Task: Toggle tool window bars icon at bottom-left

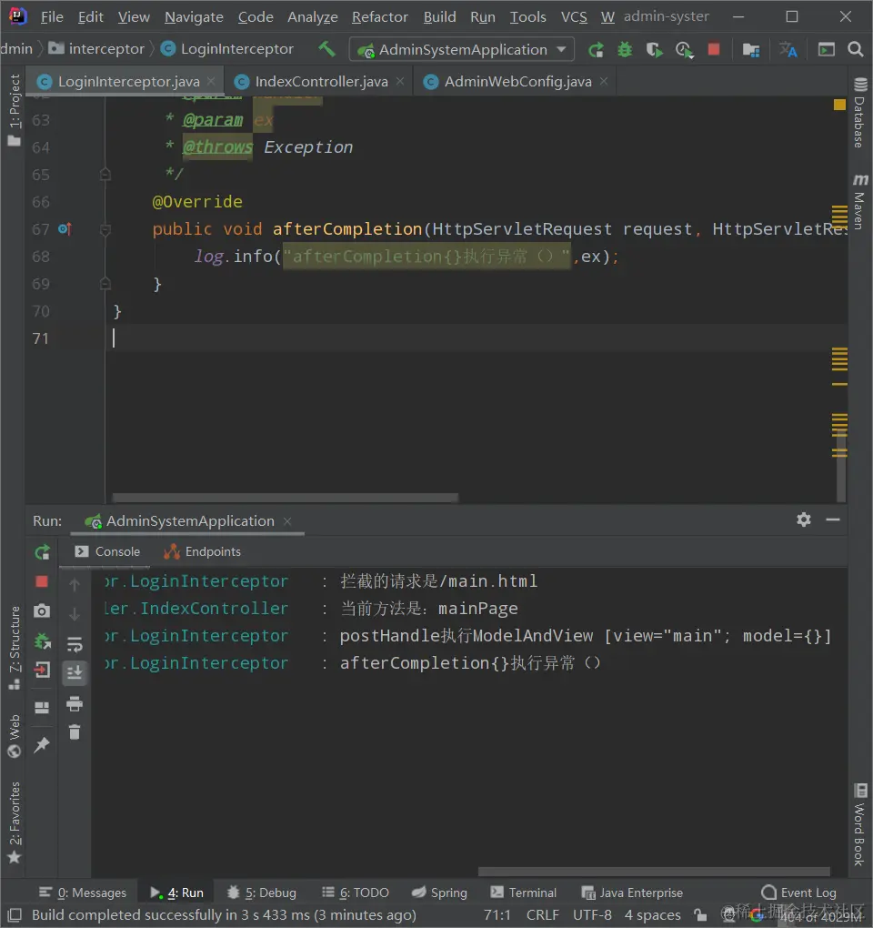Action: 15,915
